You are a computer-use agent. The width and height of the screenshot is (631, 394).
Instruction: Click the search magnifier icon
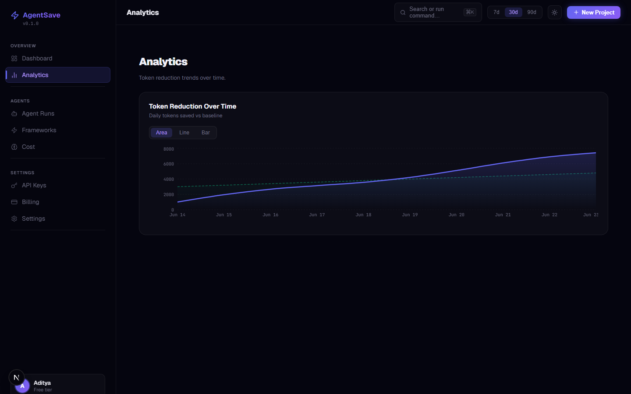[x=403, y=13]
